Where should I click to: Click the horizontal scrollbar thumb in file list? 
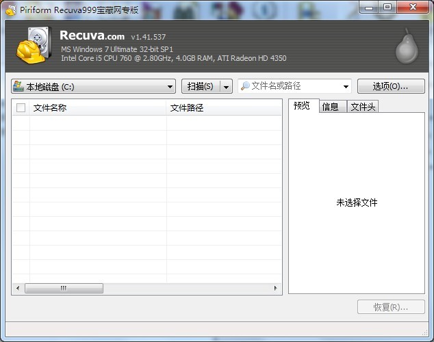(x=64, y=289)
